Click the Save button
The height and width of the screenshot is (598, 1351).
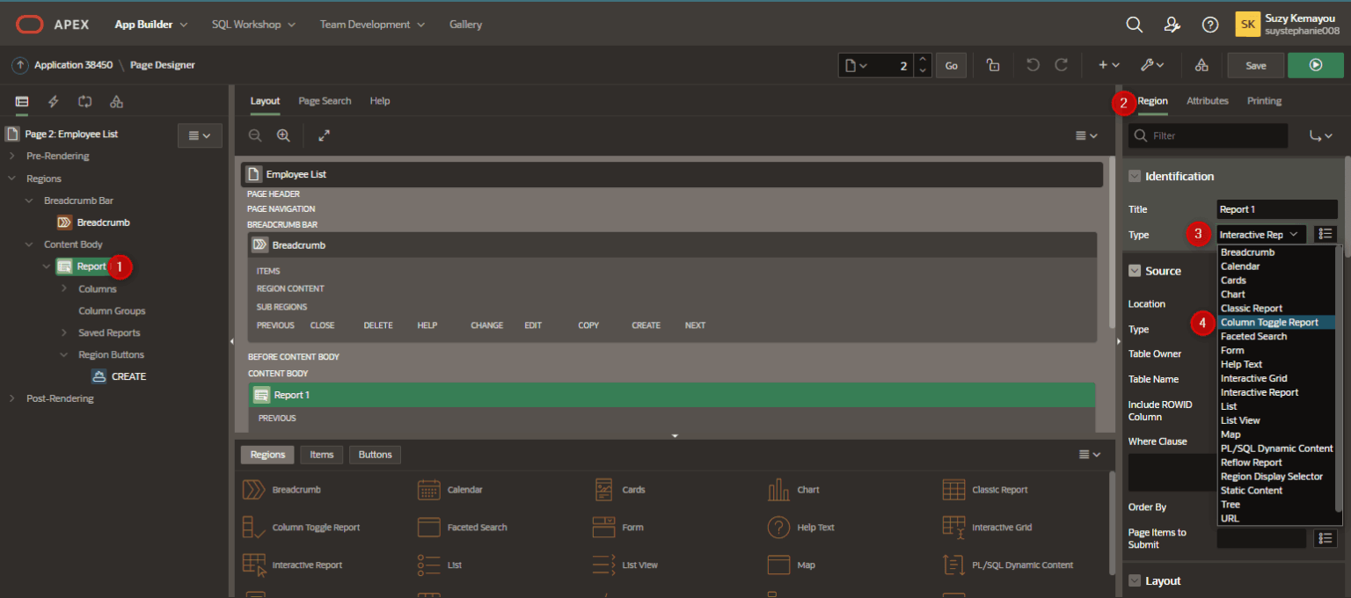click(1255, 65)
